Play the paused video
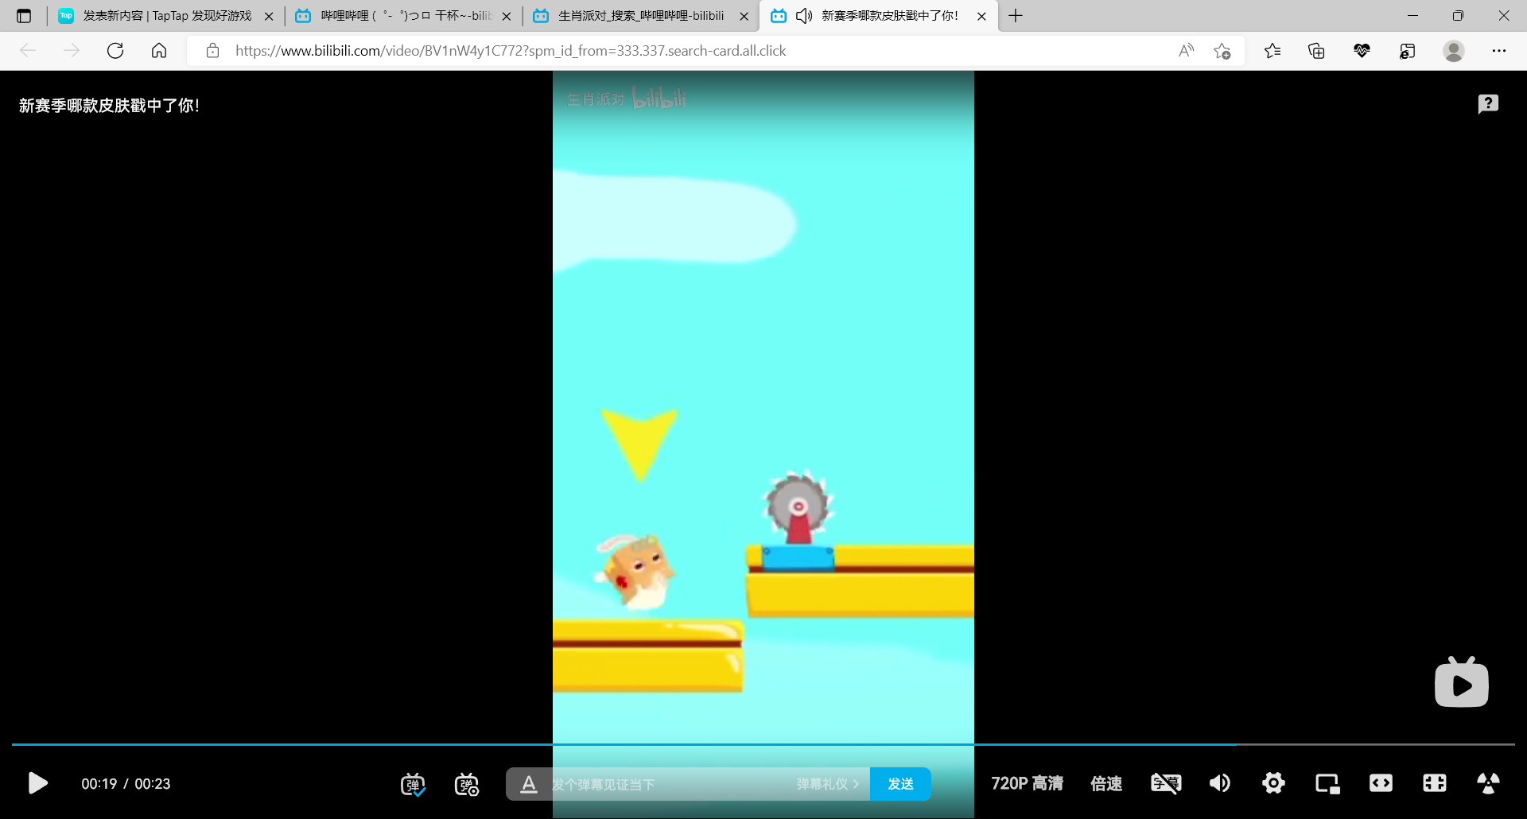This screenshot has height=819, width=1527. pyautogui.click(x=37, y=783)
